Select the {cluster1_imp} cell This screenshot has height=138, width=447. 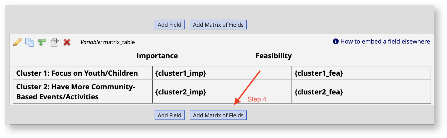222,73
